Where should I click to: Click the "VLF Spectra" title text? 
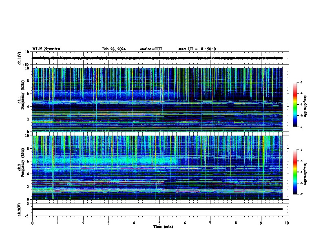(46, 49)
